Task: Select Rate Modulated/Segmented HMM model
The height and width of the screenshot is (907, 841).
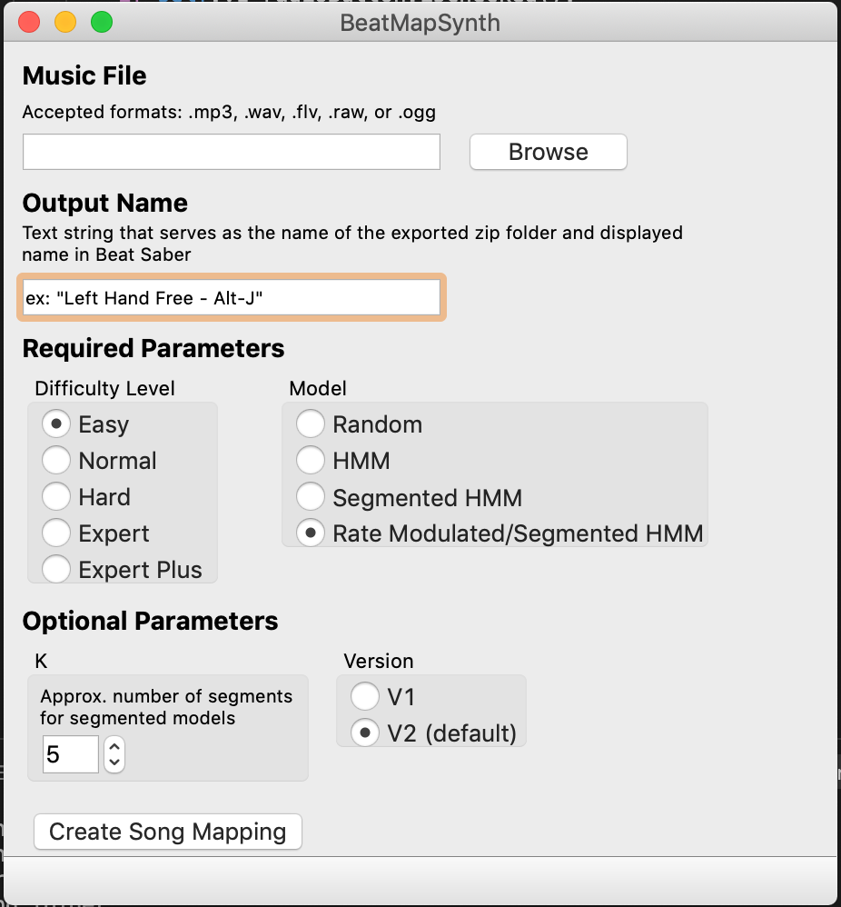Action: tap(311, 533)
